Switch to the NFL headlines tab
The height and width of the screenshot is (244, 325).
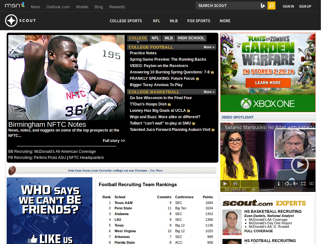coord(155,38)
